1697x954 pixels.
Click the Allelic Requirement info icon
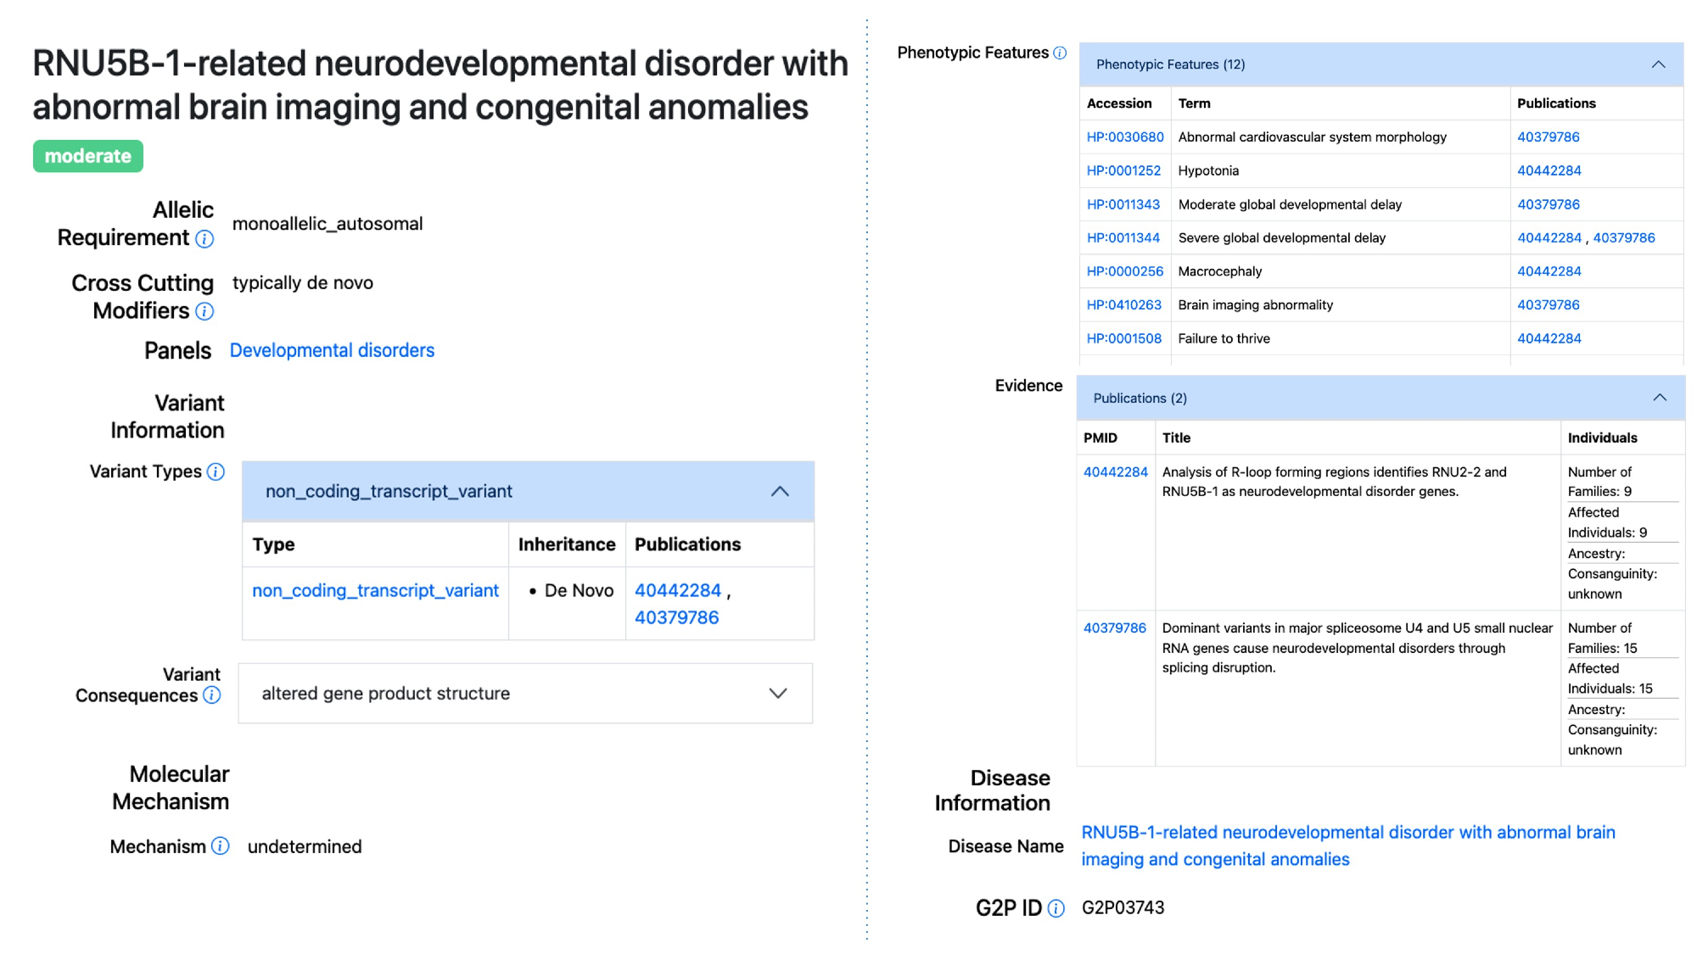(x=204, y=239)
